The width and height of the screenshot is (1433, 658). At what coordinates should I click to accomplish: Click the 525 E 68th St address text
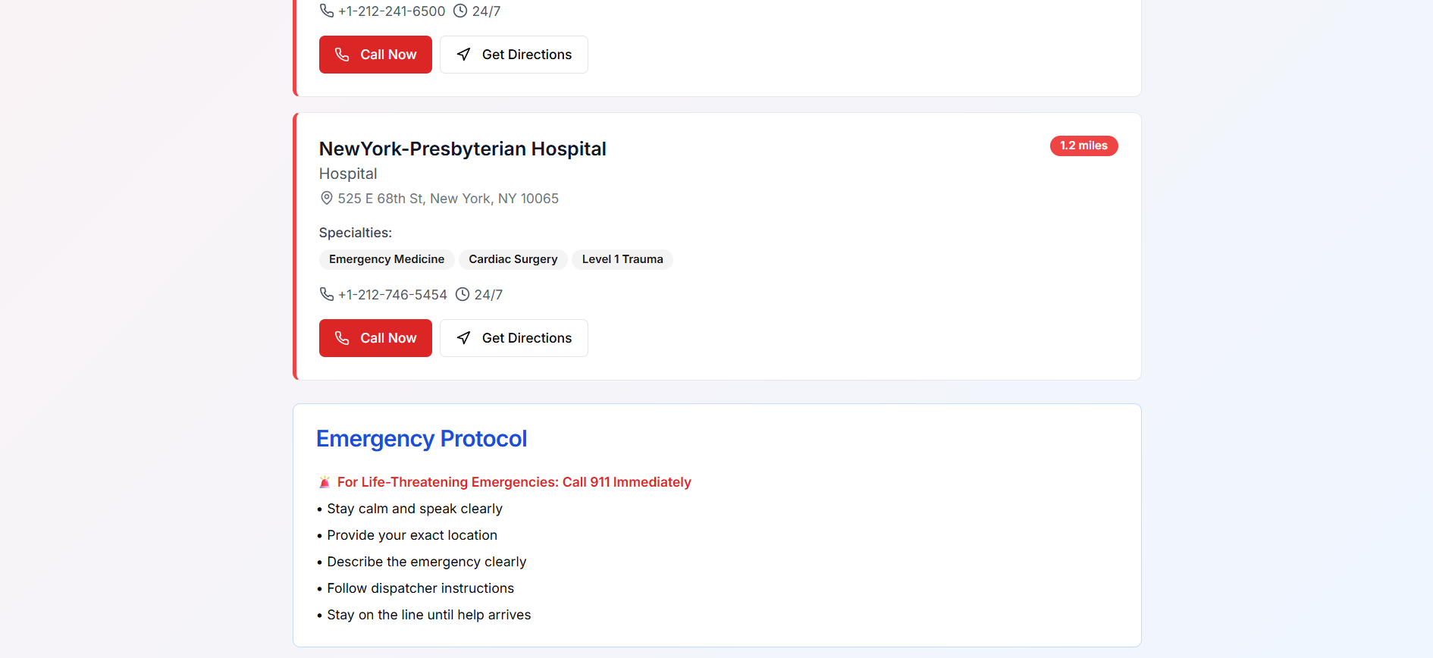pos(448,198)
